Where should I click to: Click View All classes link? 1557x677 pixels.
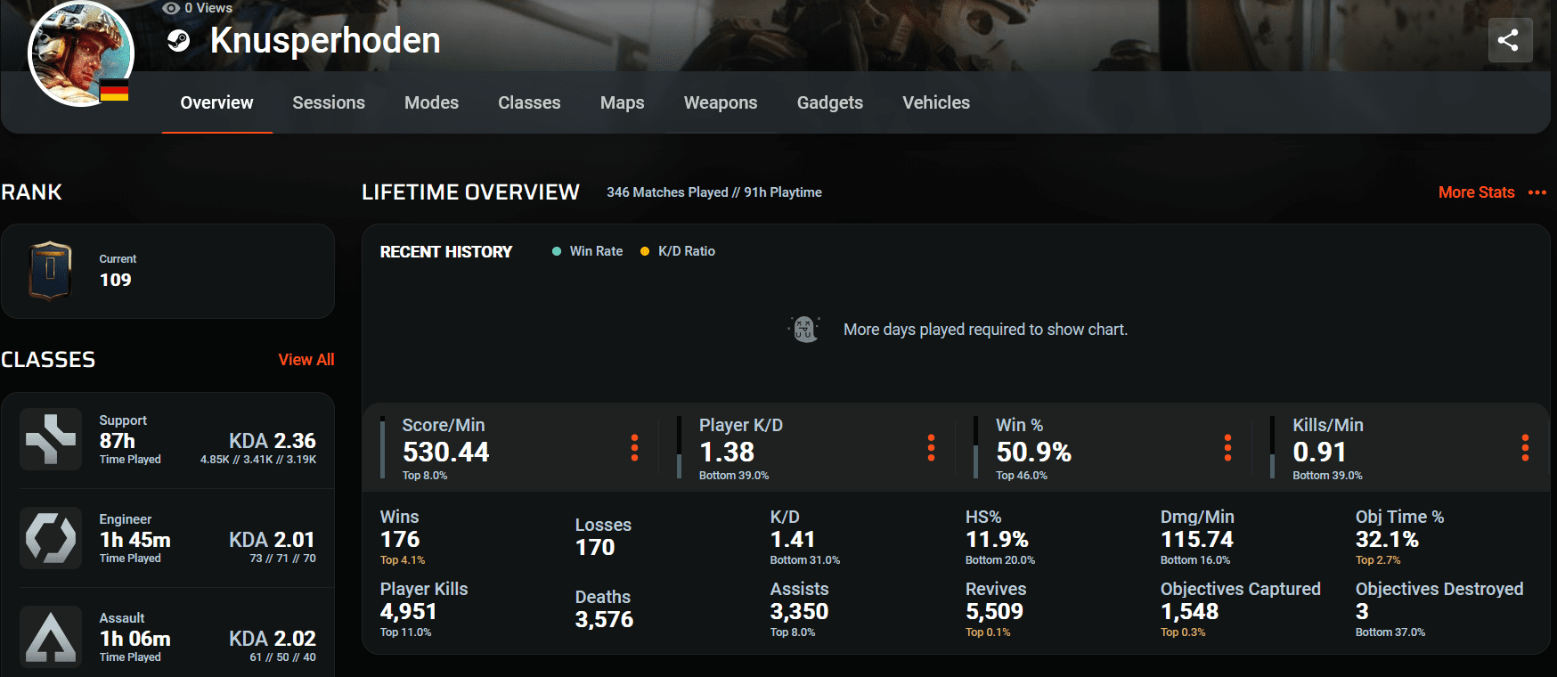click(306, 360)
